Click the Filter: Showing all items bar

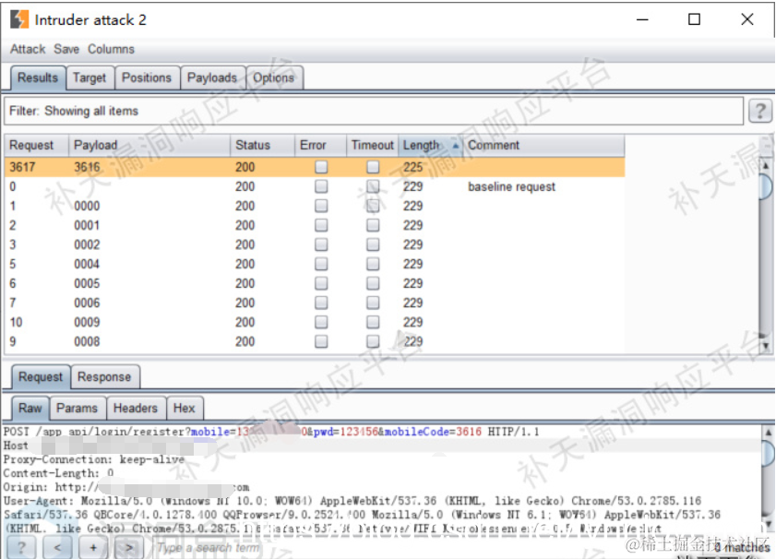(x=374, y=111)
